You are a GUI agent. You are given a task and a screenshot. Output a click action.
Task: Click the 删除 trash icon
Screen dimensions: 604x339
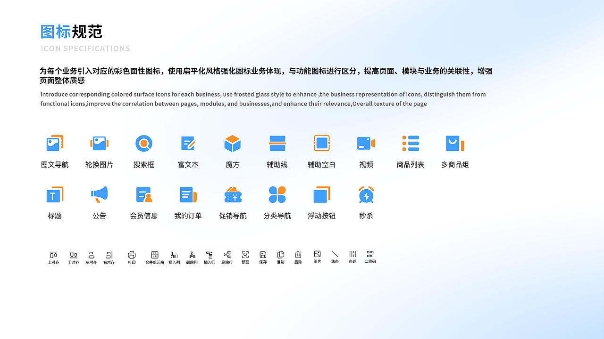tap(298, 254)
